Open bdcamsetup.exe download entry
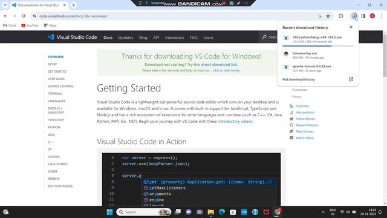 tap(318, 55)
